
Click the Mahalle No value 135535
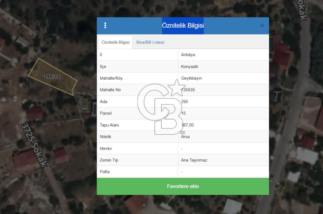click(x=188, y=90)
